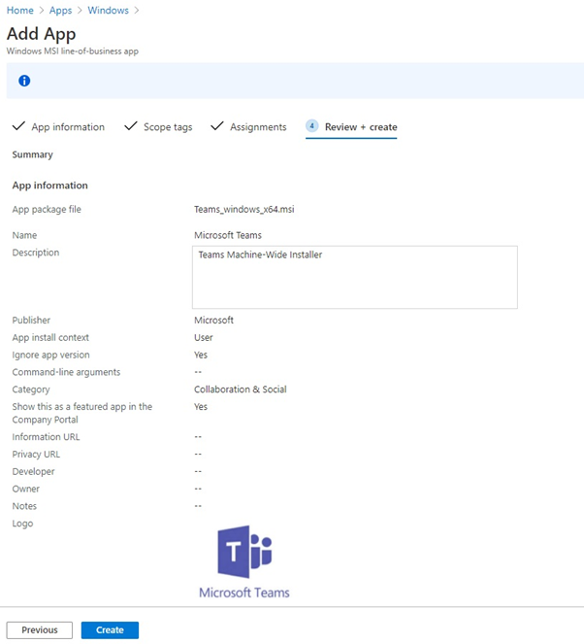
Task: Click the Developer label
Action: pos(33,472)
